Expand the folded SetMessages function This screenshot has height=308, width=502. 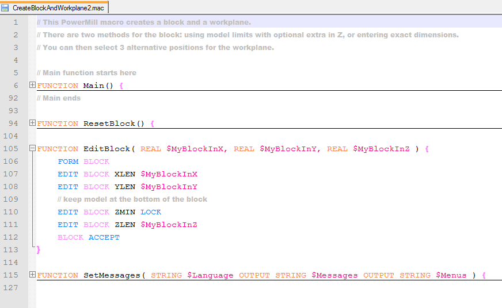click(32, 275)
